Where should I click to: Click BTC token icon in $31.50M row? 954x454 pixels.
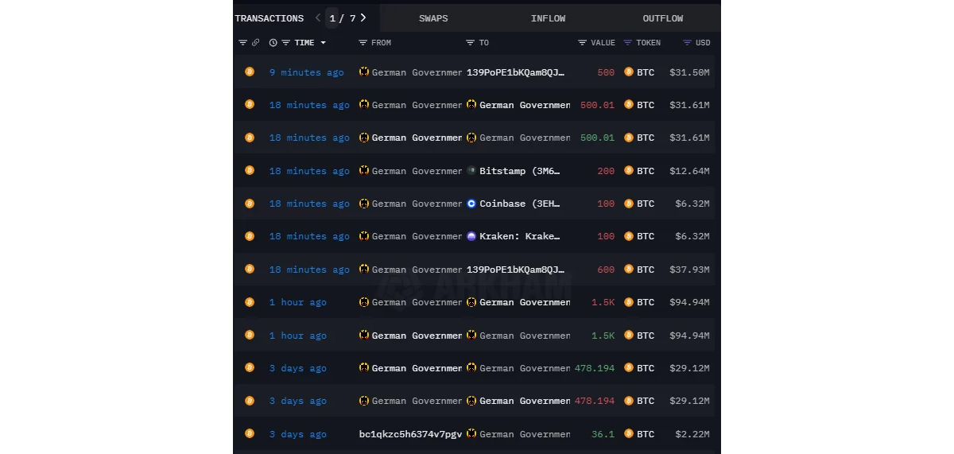coord(629,72)
